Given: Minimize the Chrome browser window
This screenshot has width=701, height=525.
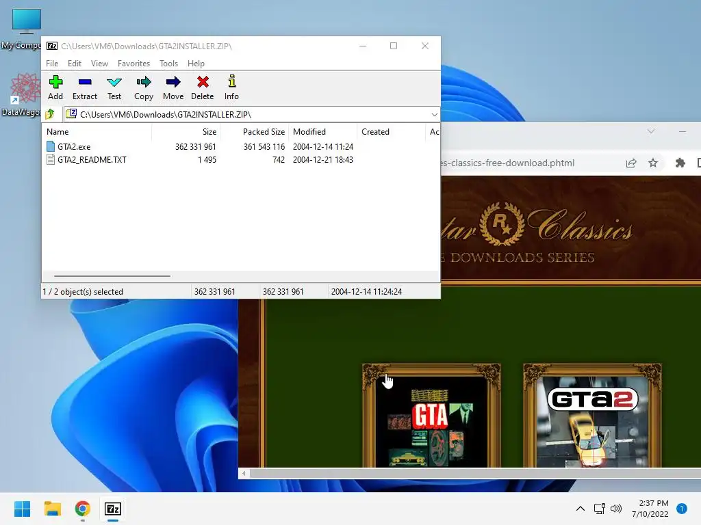Looking at the screenshot, I should (x=683, y=131).
